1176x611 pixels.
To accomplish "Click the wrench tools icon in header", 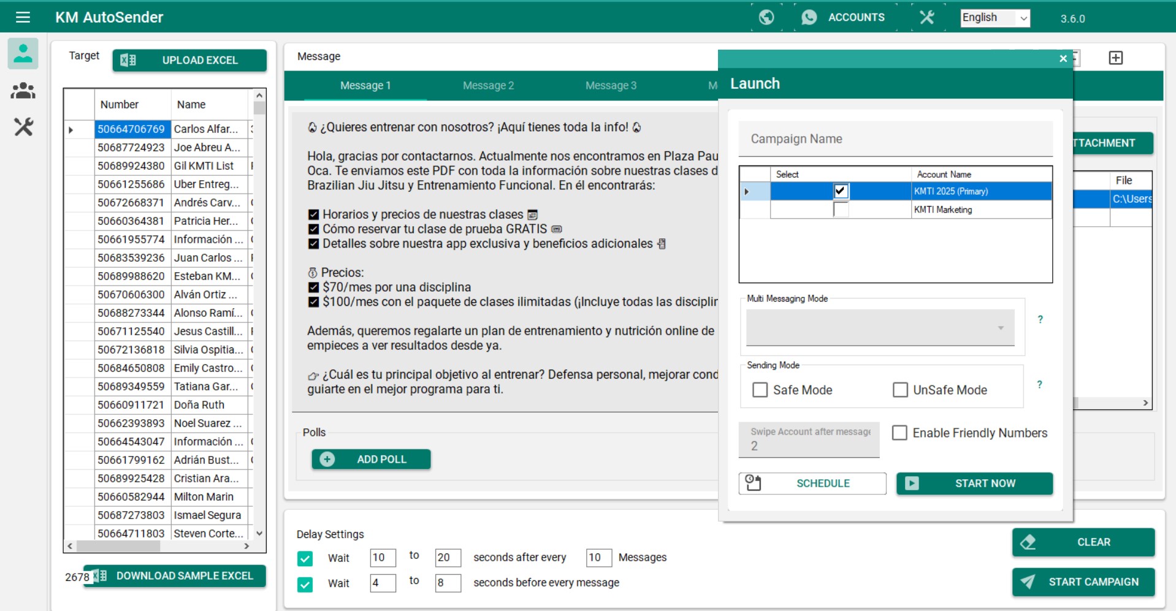I will click(x=926, y=17).
